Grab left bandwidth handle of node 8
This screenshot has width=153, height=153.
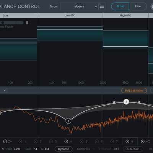pyautogui.click(x=114, y=102)
